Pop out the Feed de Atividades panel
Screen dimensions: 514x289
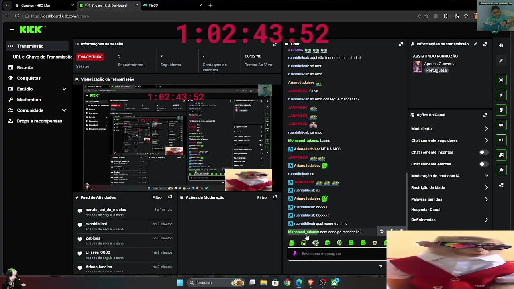pyautogui.click(x=170, y=197)
